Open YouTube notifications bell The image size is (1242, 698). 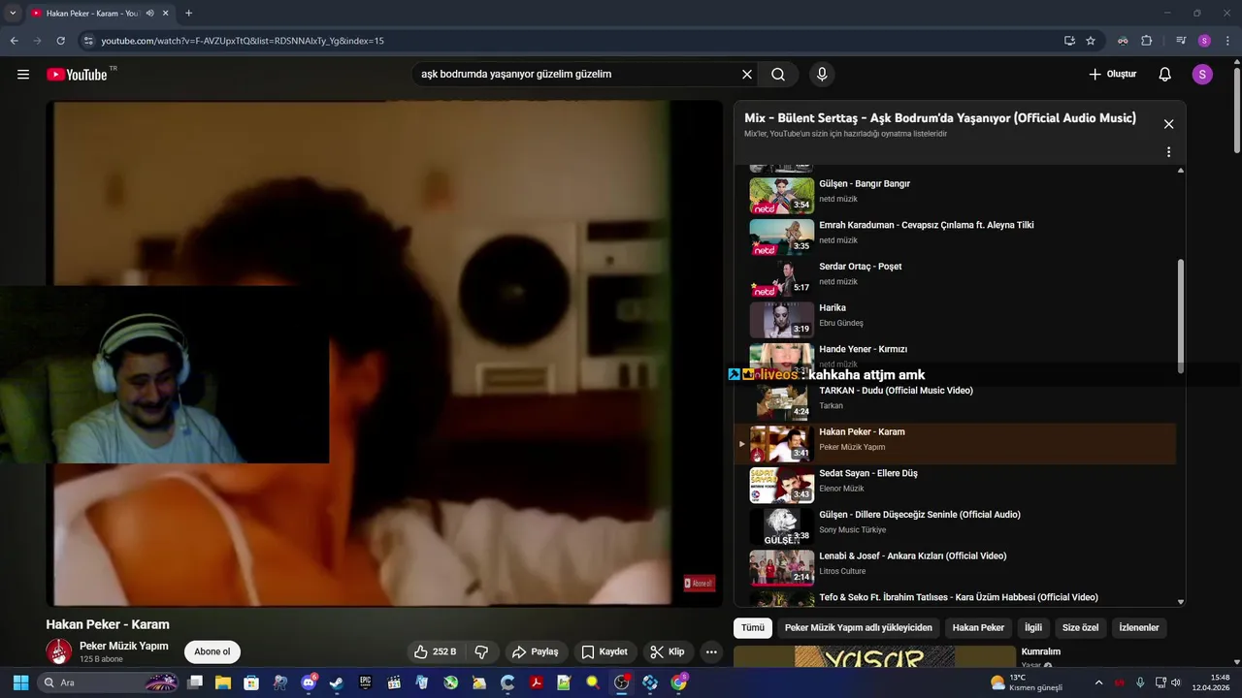click(x=1165, y=75)
